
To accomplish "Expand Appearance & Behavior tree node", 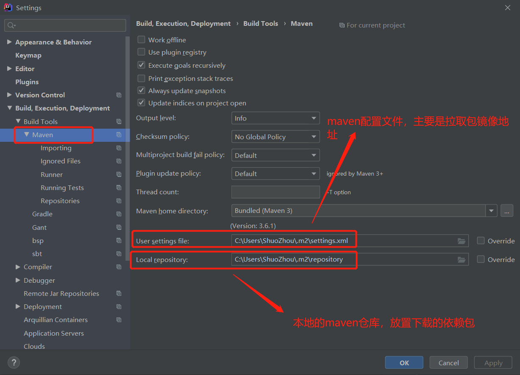I will click(x=9, y=42).
